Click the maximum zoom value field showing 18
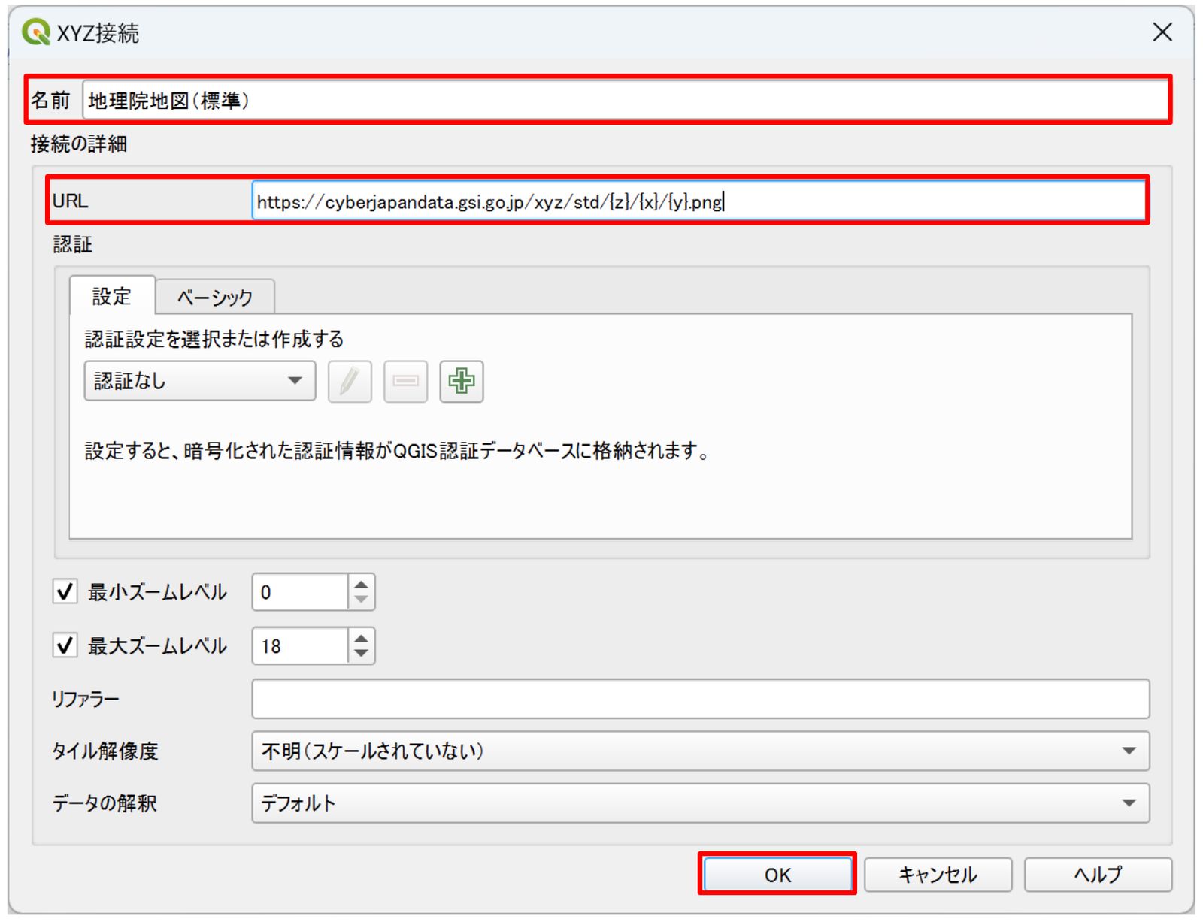 300,646
